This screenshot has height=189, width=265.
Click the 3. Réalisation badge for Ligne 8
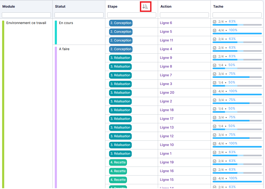[x=120, y=67]
